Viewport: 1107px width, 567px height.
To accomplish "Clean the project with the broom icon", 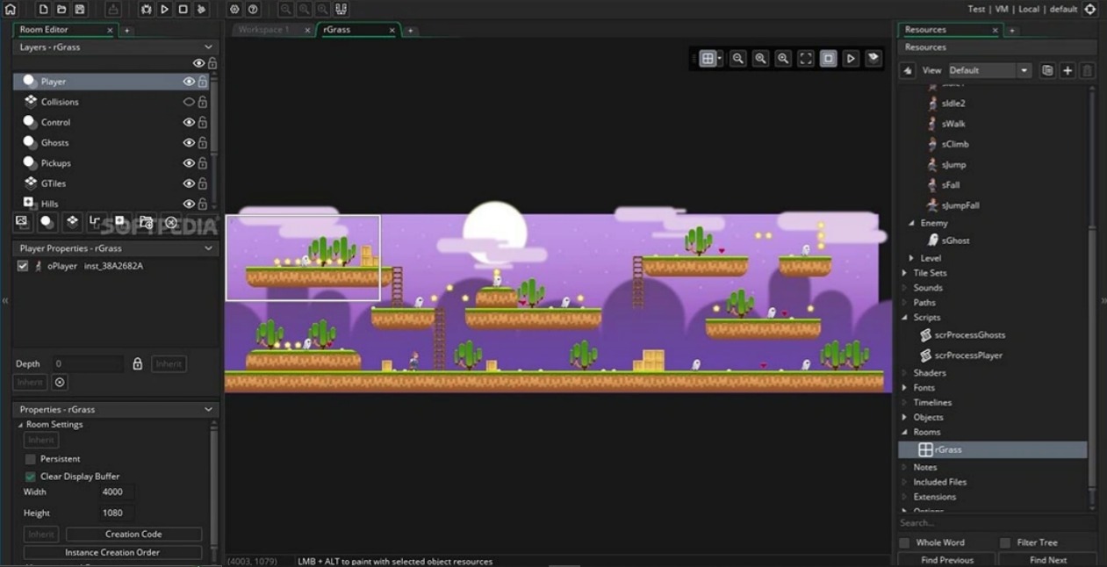I will pos(201,10).
